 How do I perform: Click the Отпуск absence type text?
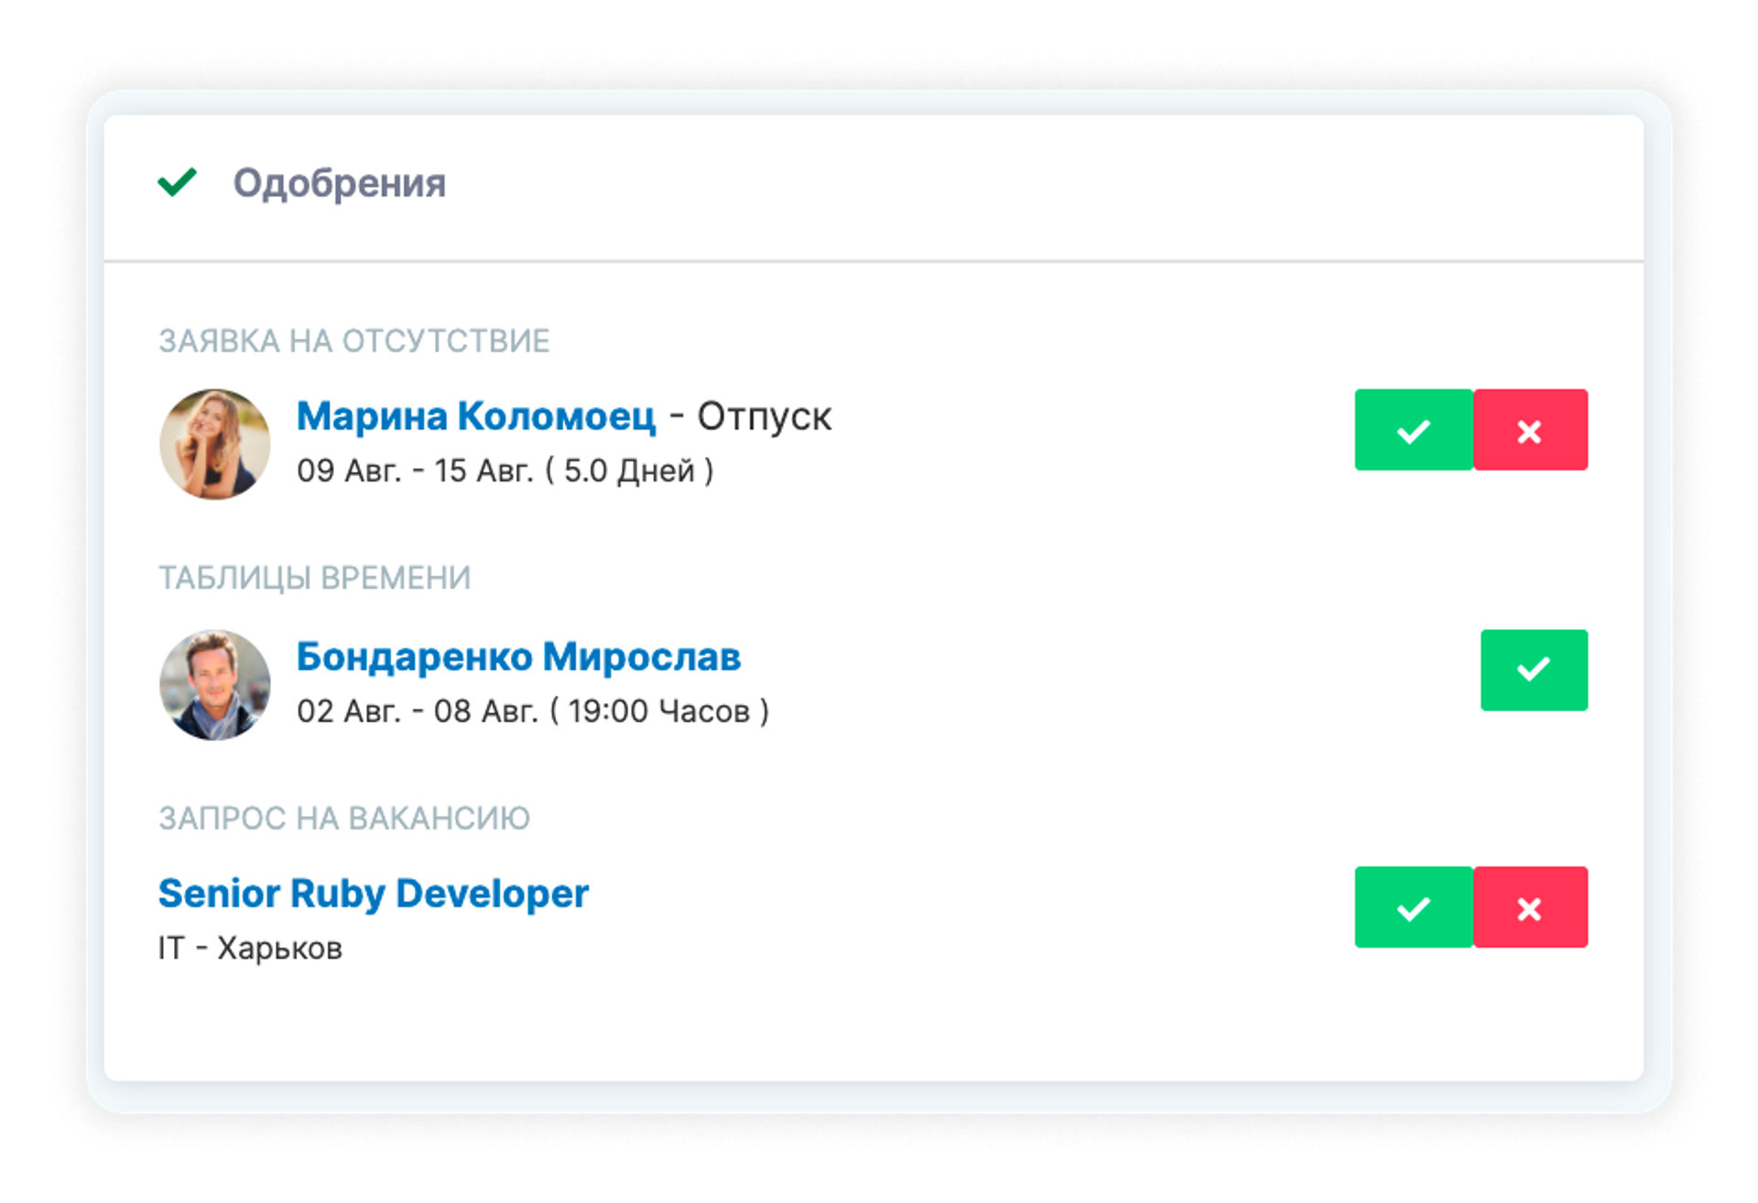(765, 417)
